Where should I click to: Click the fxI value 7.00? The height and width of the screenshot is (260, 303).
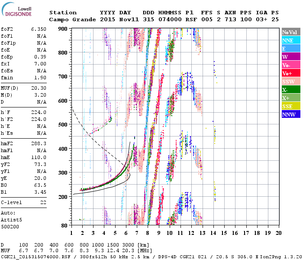click(40, 64)
